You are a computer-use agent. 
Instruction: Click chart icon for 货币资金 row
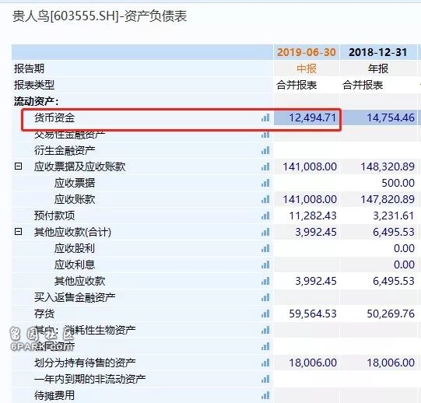click(265, 117)
